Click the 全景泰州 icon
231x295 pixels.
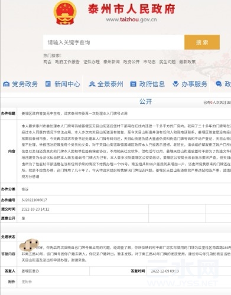click(x=92, y=84)
